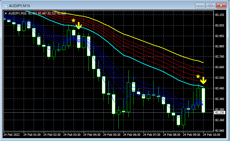Click the 24 Feb 2022 time label
The width and height of the screenshot is (230, 141).
coord(12,134)
